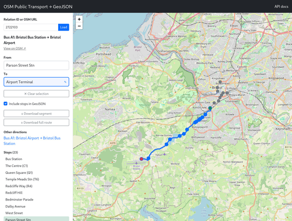Select Bus Station stop in list
Image resolution: width=292 pixels, height=221 pixels.
coord(36,159)
